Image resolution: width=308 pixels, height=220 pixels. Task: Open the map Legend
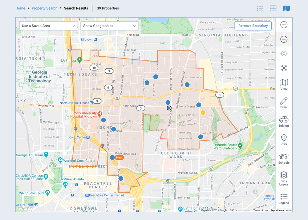tap(284, 196)
